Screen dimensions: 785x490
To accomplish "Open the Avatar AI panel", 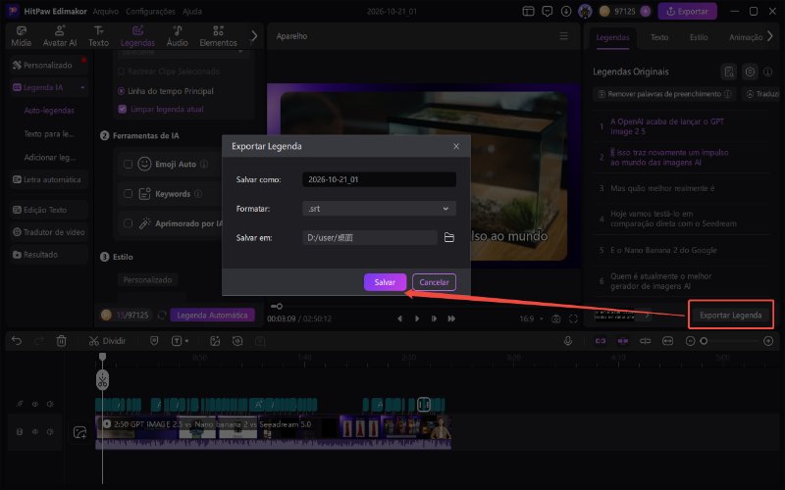I will [60, 36].
